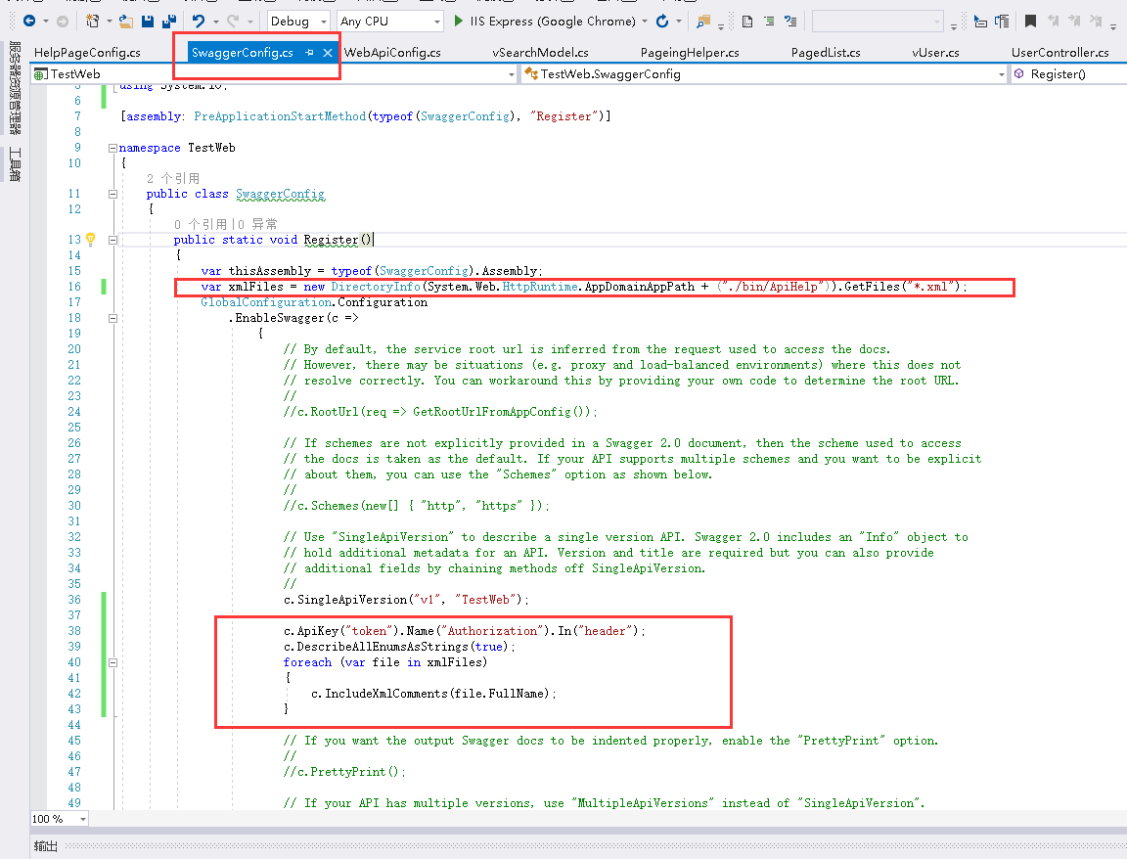
Task: Open the 100 % zoom level dropdown
Action: (x=81, y=819)
